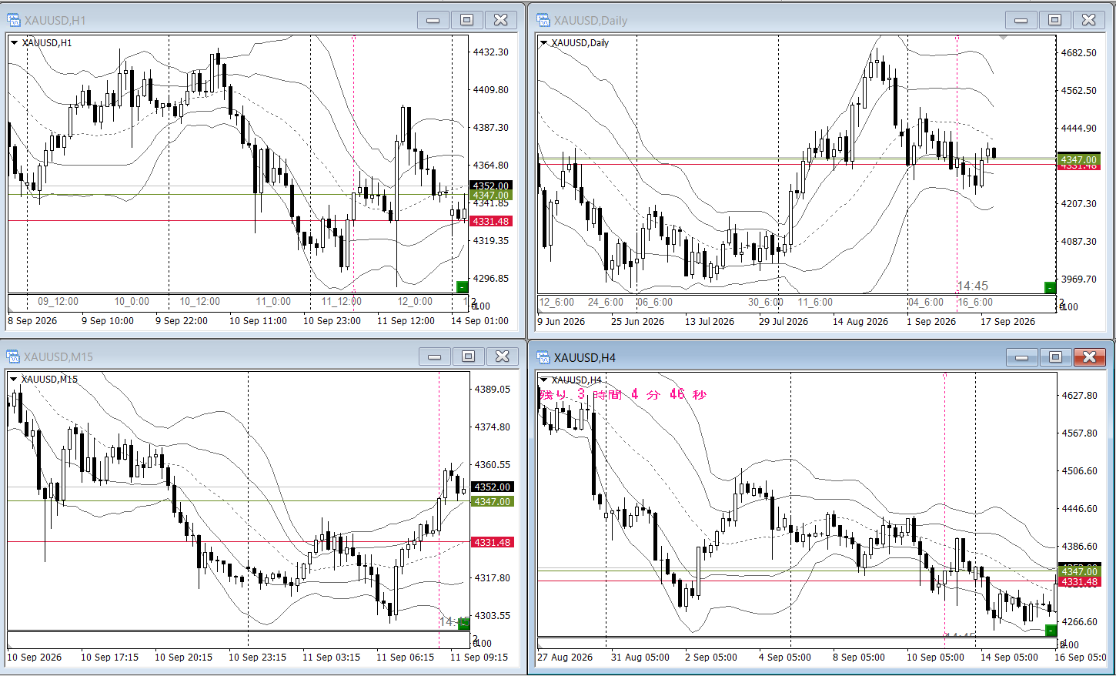Select the red 4331.48 price label in M15 chart

[492, 542]
